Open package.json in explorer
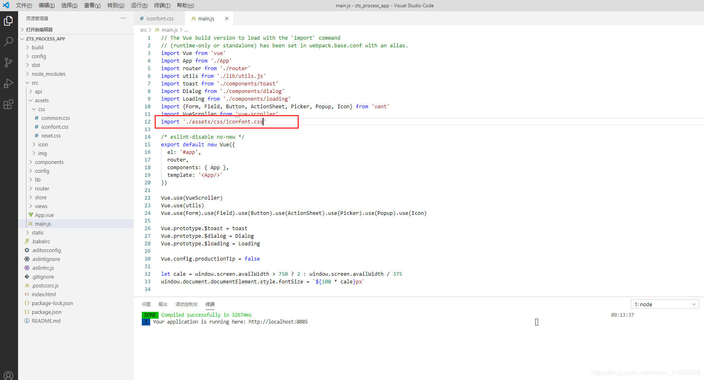This screenshot has height=380, width=704. pyautogui.click(x=47, y=312)
